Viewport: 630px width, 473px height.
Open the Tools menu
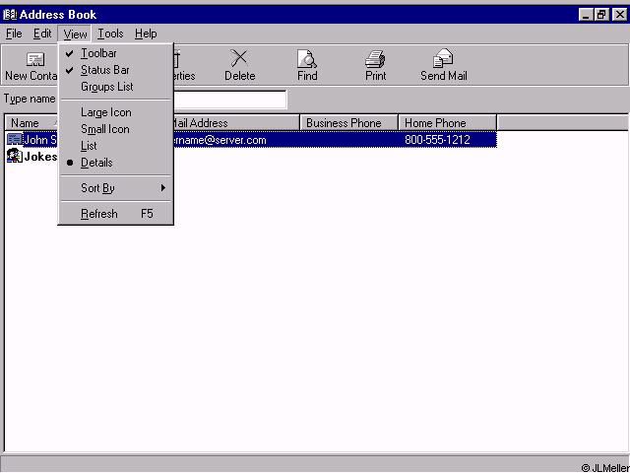(110, 34)
